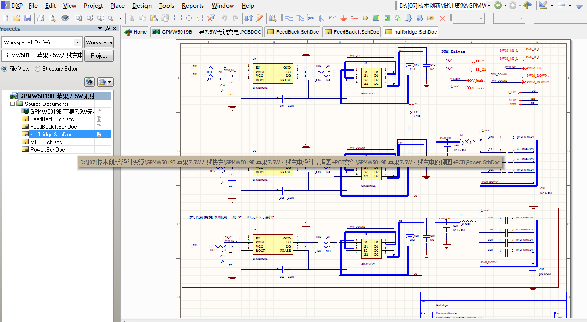Pin the Projects panel

108,29
